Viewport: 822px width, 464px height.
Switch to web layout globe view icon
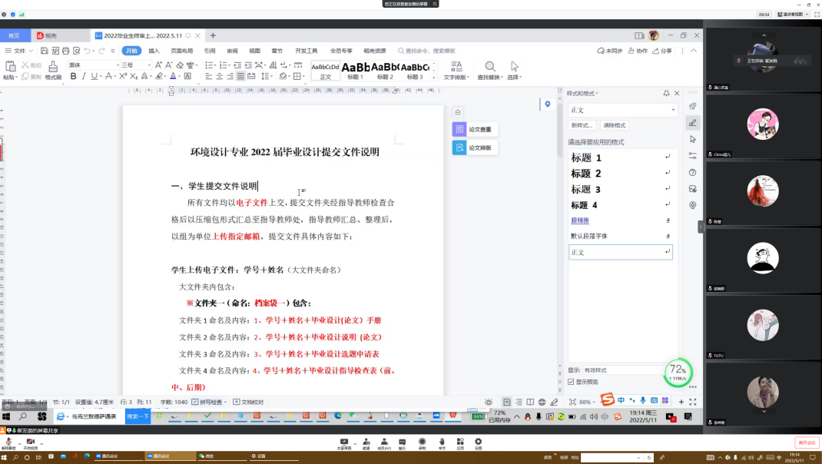click(x=542, y=402)
